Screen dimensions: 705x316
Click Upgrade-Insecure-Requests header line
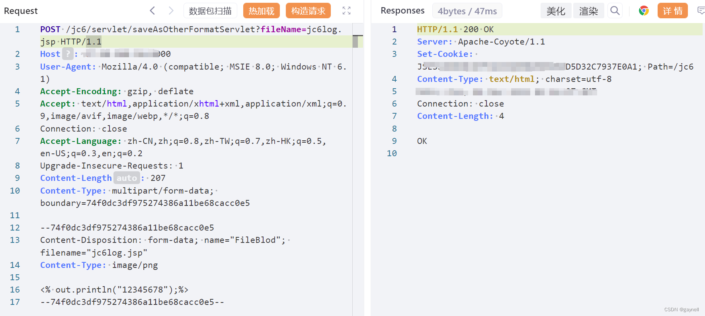click(111, 166)
